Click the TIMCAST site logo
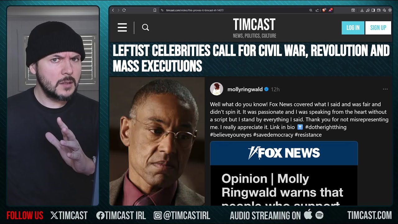398x224 pixels. [254, 25]
